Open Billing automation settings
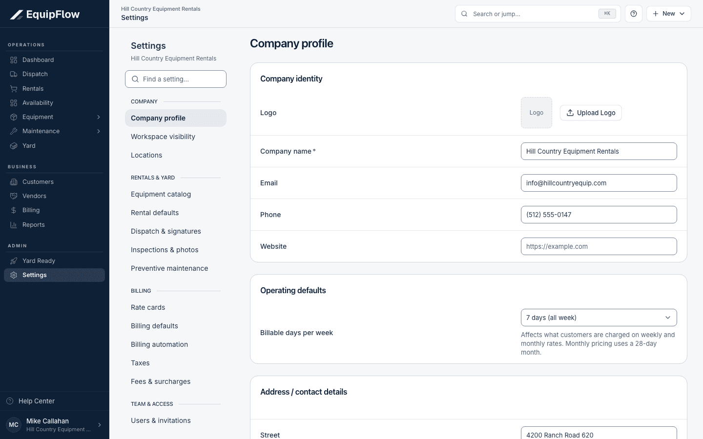Image resolution: width=703 pixels, height=439 pixels. coord(176,344)
